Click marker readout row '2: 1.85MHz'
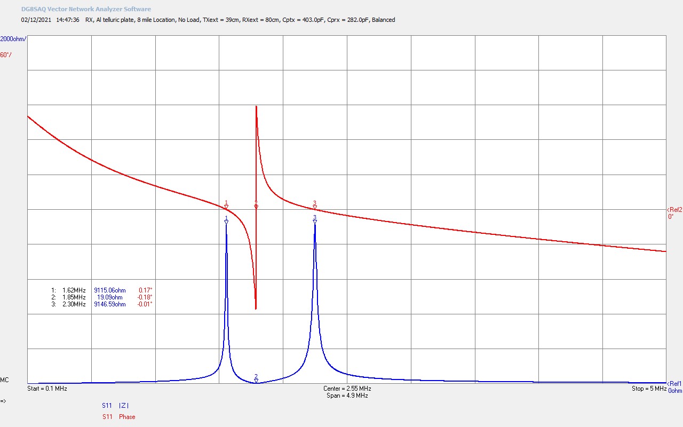This screenshot has width=683, height=427. 101,297
